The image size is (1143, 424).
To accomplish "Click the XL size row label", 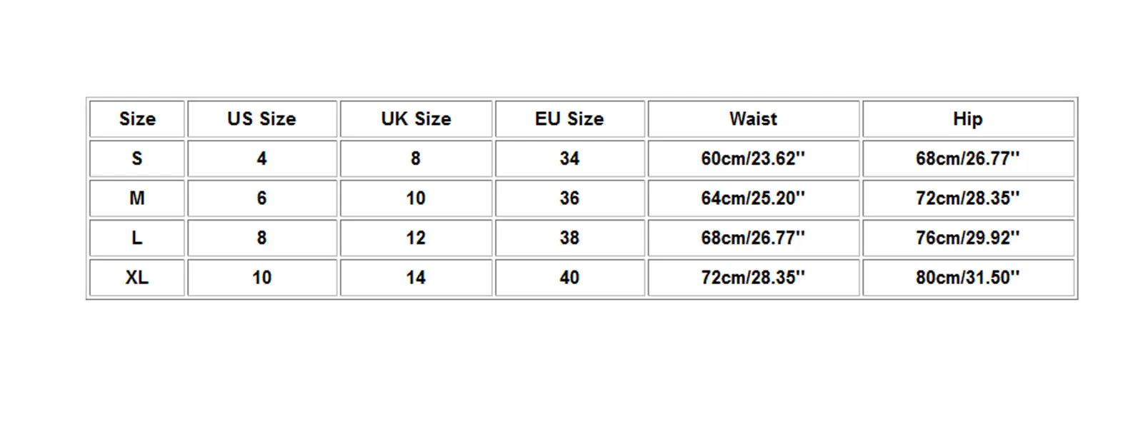I will (x=136, y=278).
